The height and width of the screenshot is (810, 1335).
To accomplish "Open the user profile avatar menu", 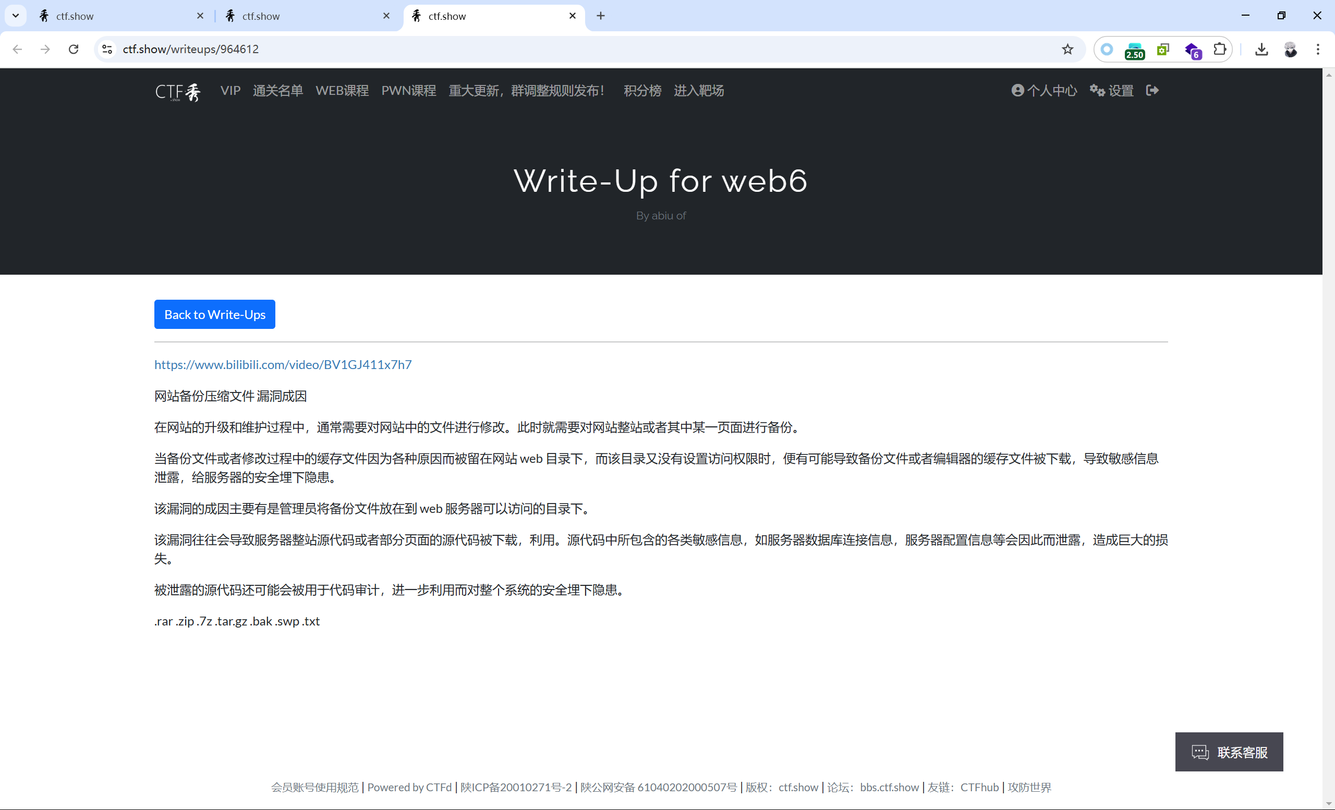I will pyautogui.click(x=1290, y=50).
